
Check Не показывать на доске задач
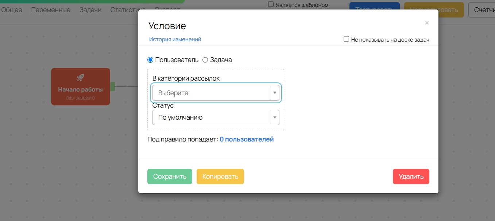(347, 39)
